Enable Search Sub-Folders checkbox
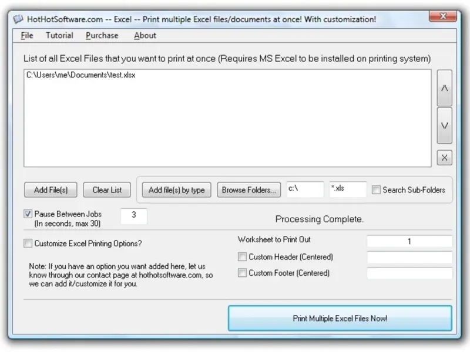 [x=376, y=189]
